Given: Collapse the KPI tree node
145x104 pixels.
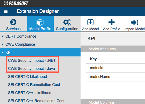Looking at the screenshot, I should (x=3, y=52).
